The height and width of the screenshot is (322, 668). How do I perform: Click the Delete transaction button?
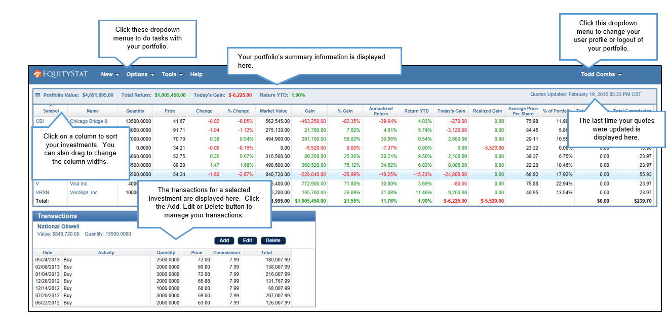(x=273, y=241)
